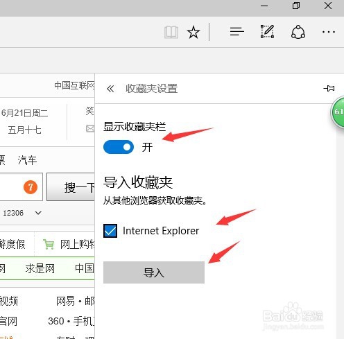Select the 汽车 tab
The width and height of the screenshot is (344, 339).
point(27,160)
